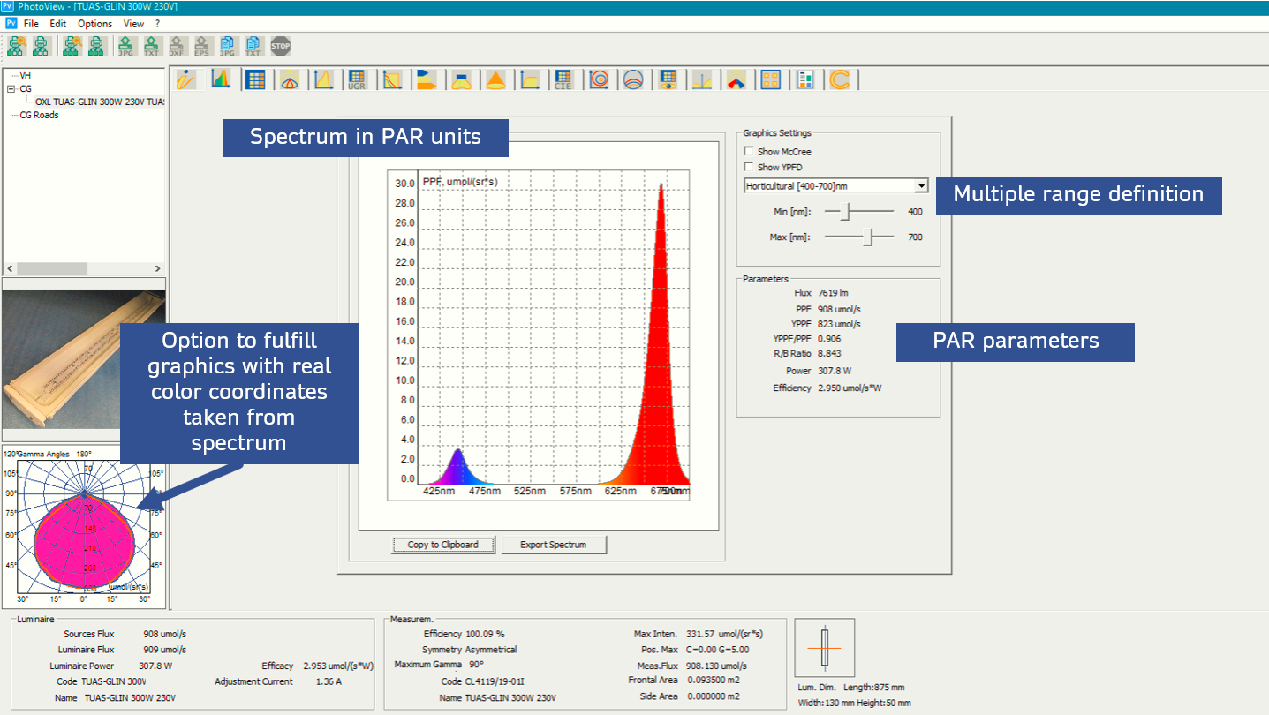Open the CIE table tab icon
Viewport: 1269px width, 715px height.
coord(563,79)
